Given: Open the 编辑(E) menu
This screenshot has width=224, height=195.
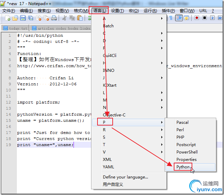Looking at the screenshot, I should tap(26, 11).
